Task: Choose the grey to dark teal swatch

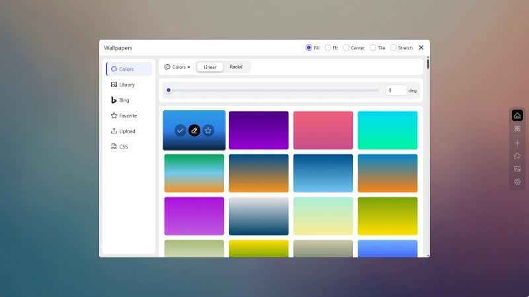Action: 259,216
